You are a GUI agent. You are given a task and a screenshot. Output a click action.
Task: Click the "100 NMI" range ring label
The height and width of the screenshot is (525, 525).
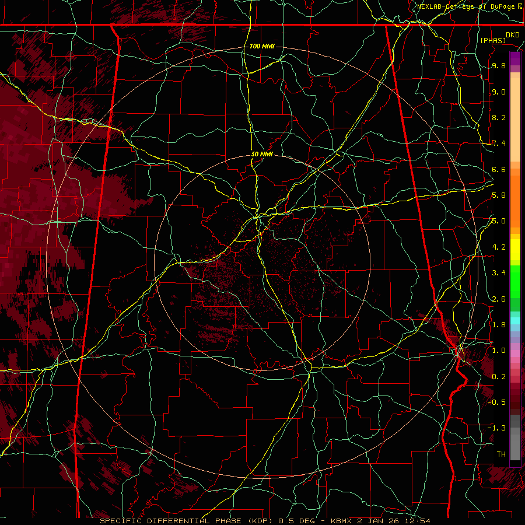pos(262,46)
